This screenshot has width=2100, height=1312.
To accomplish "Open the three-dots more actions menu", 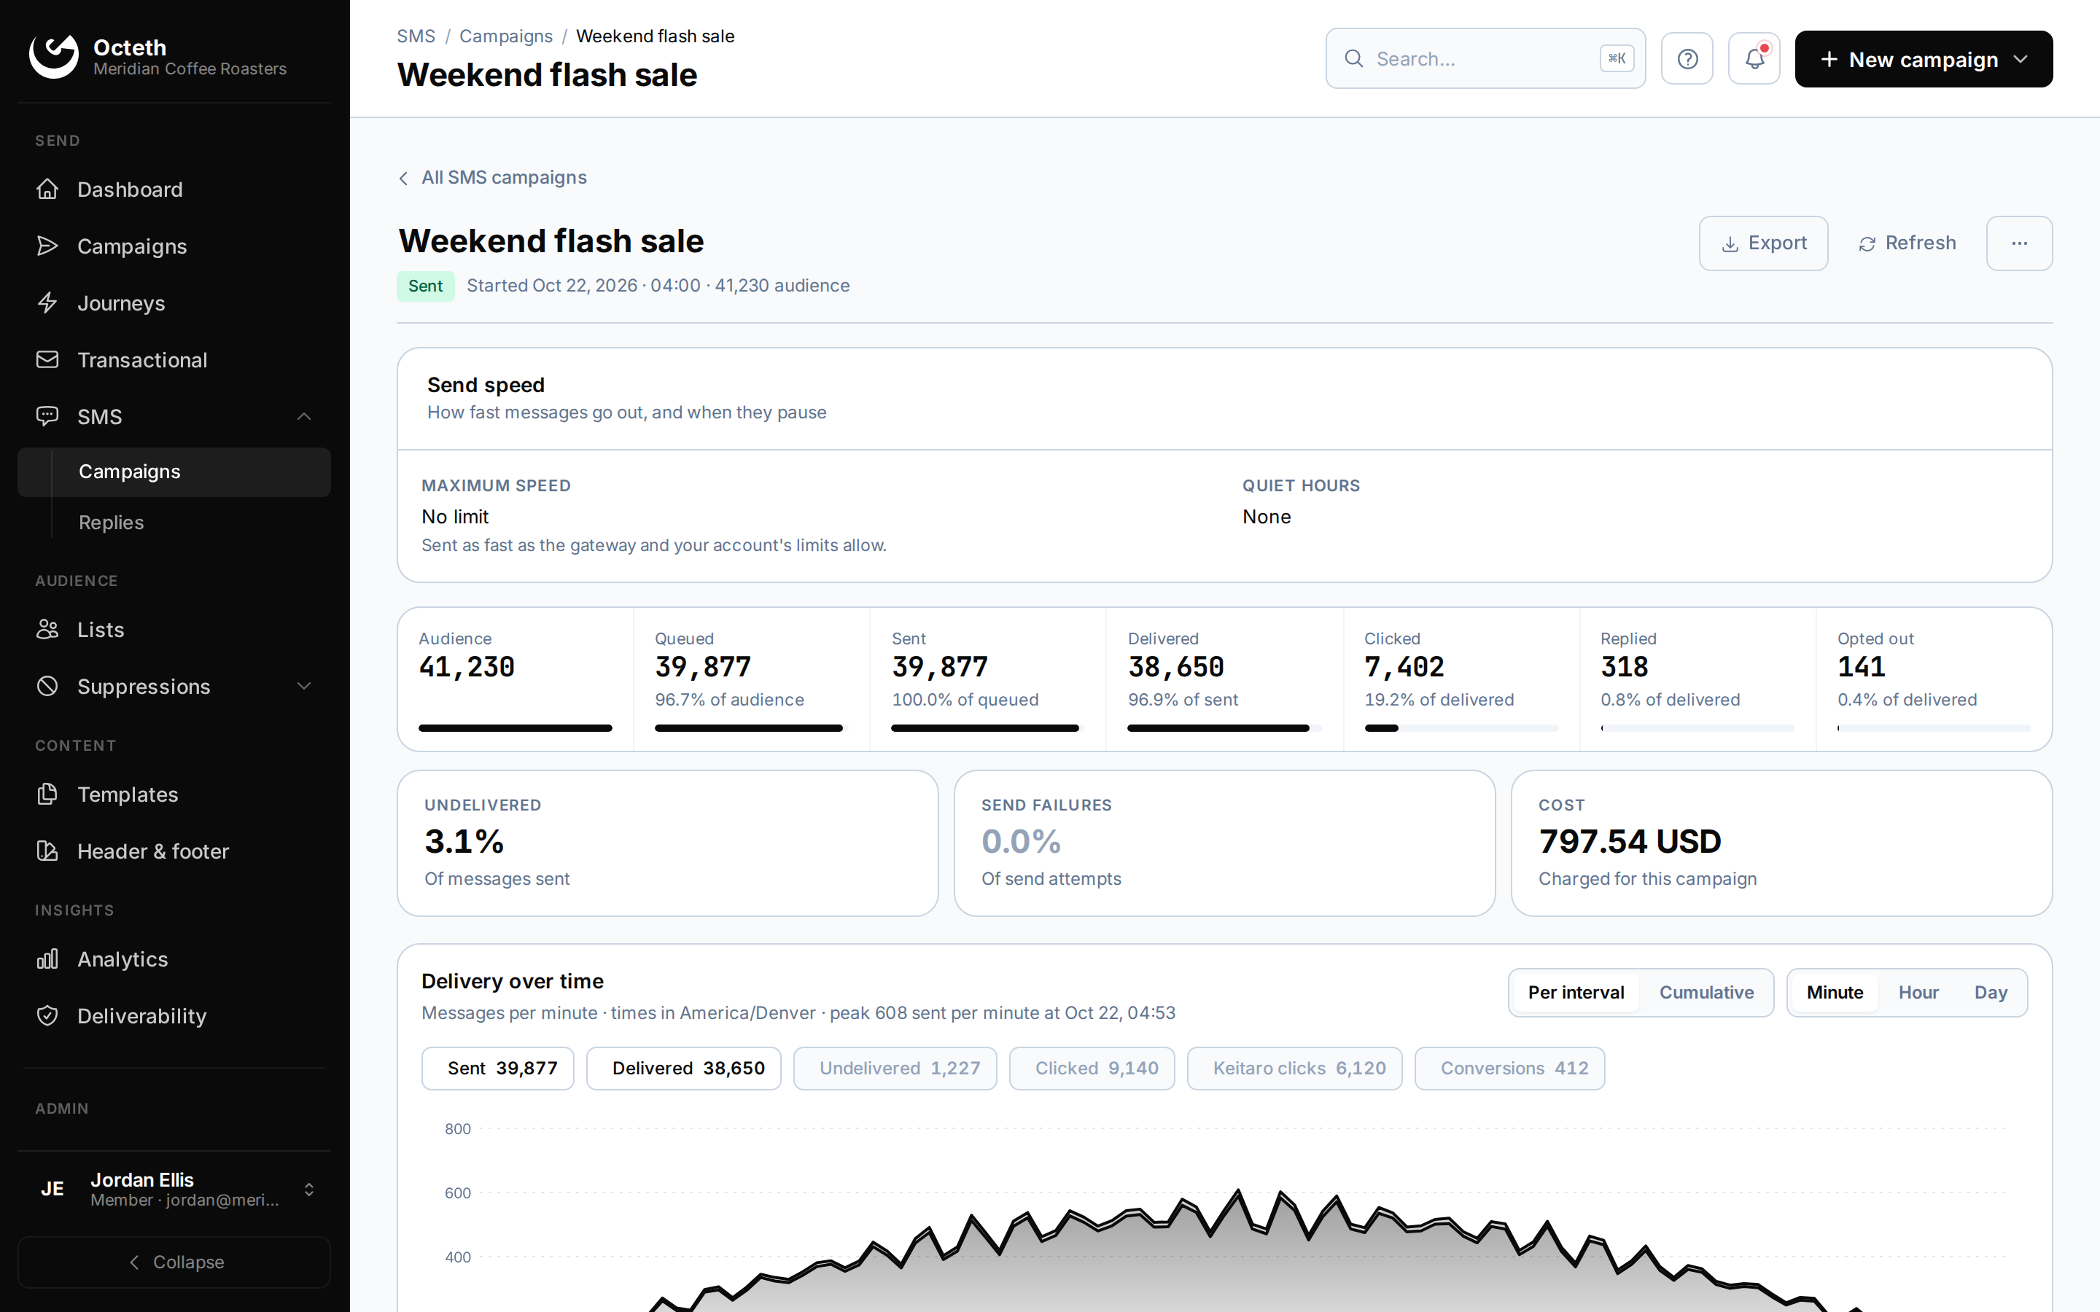I will (2019, 243).
